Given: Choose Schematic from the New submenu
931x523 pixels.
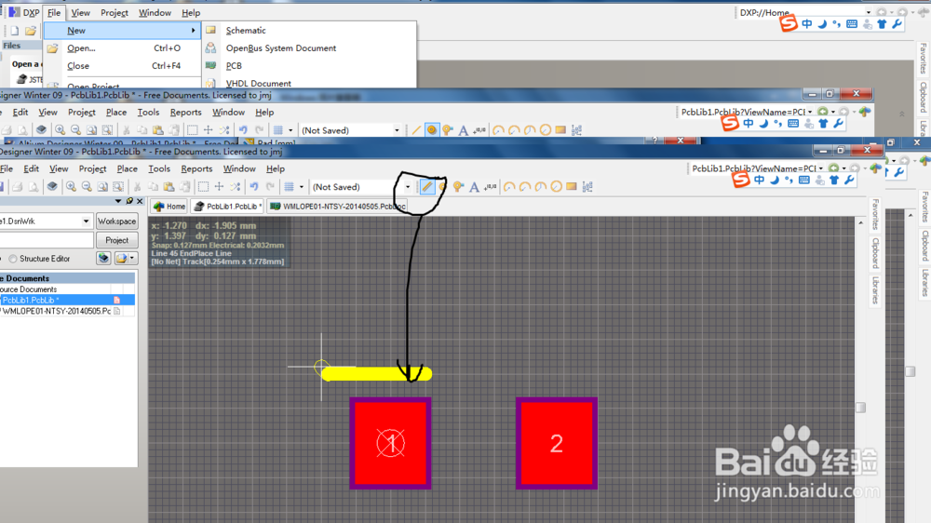Looking at the screenshot, I should pos(246,31).
